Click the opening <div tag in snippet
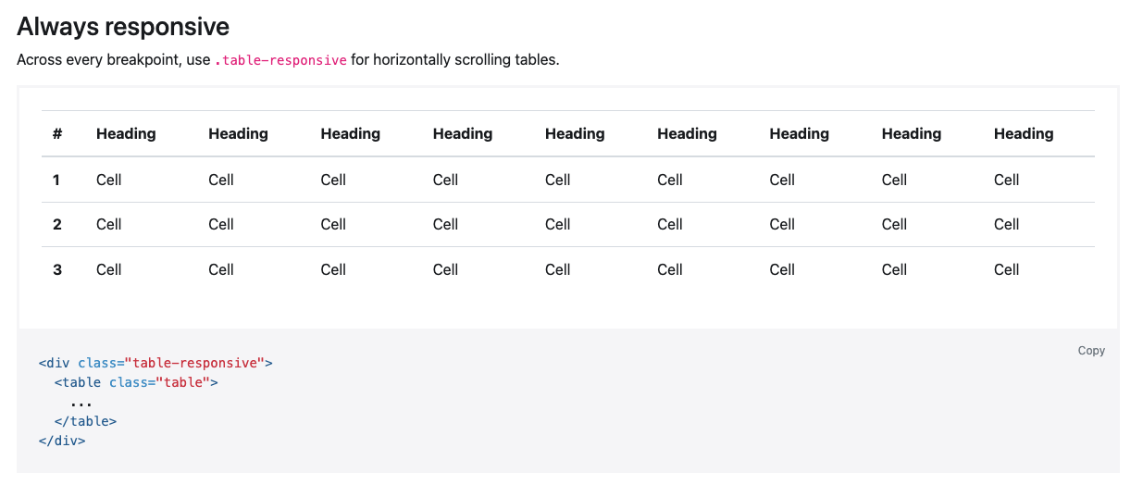 tap(55, 363)
